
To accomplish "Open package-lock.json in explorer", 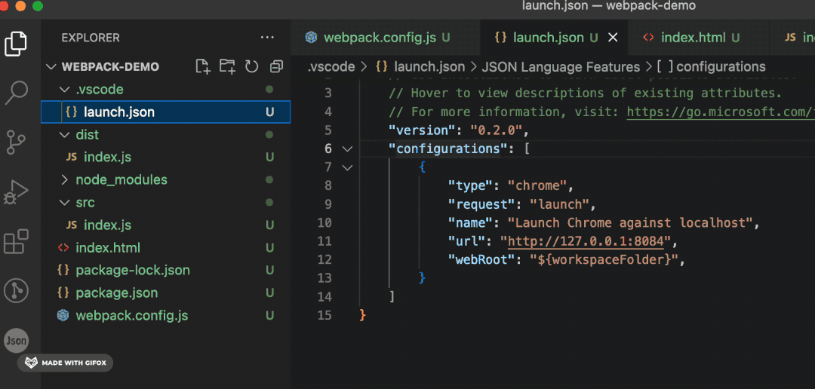I will [x=166, y=270].
